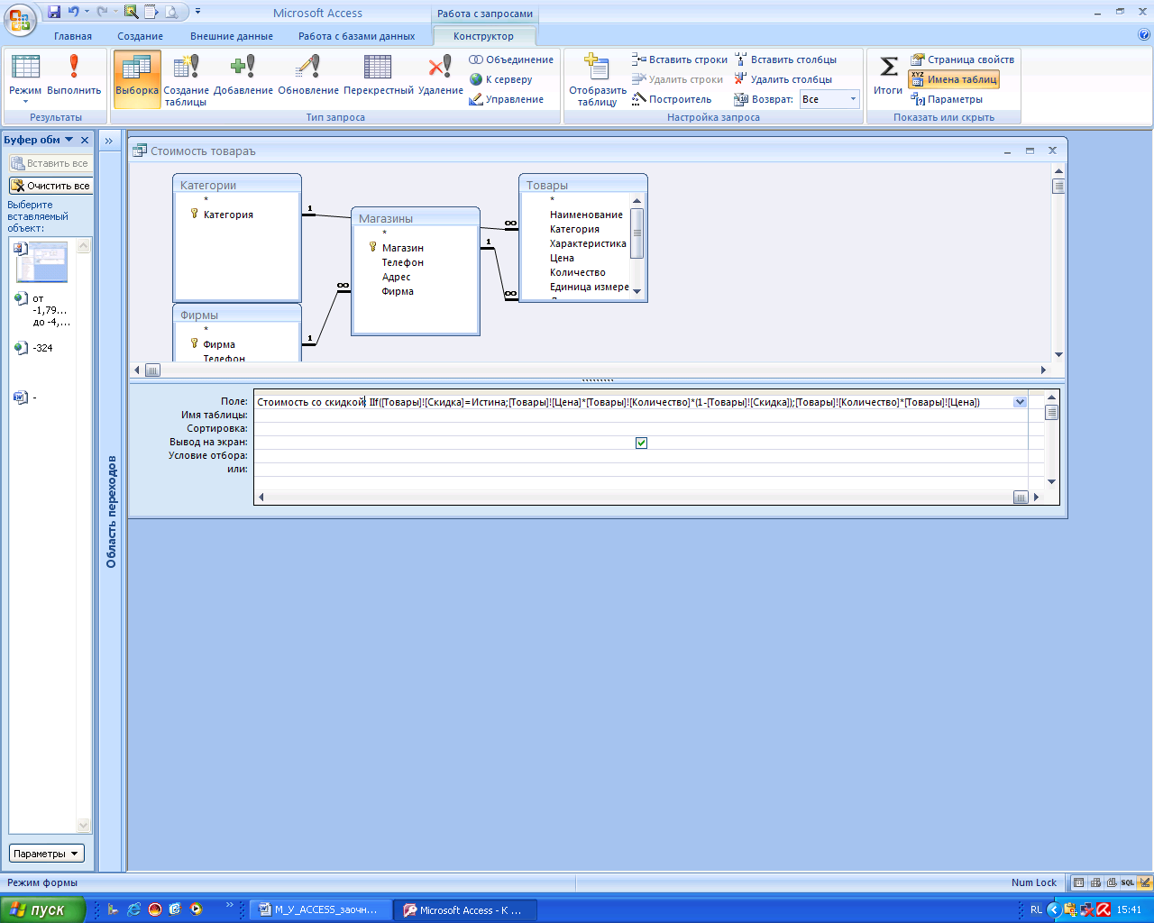Select Категория key field in Категории
Viewport: 1154px width, 923px height.
pyautogui.click(x=228, y=215)
